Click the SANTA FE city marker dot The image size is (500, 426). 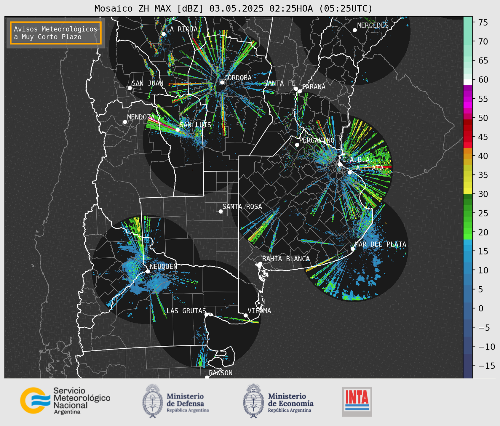pyautogui.click(x=296, y=89)
